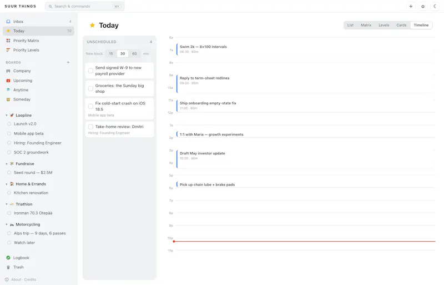Click the Home & Errands icon
The height and width of the screenshot is (285, 444).
pyautogui.click(x=12, y=184)
